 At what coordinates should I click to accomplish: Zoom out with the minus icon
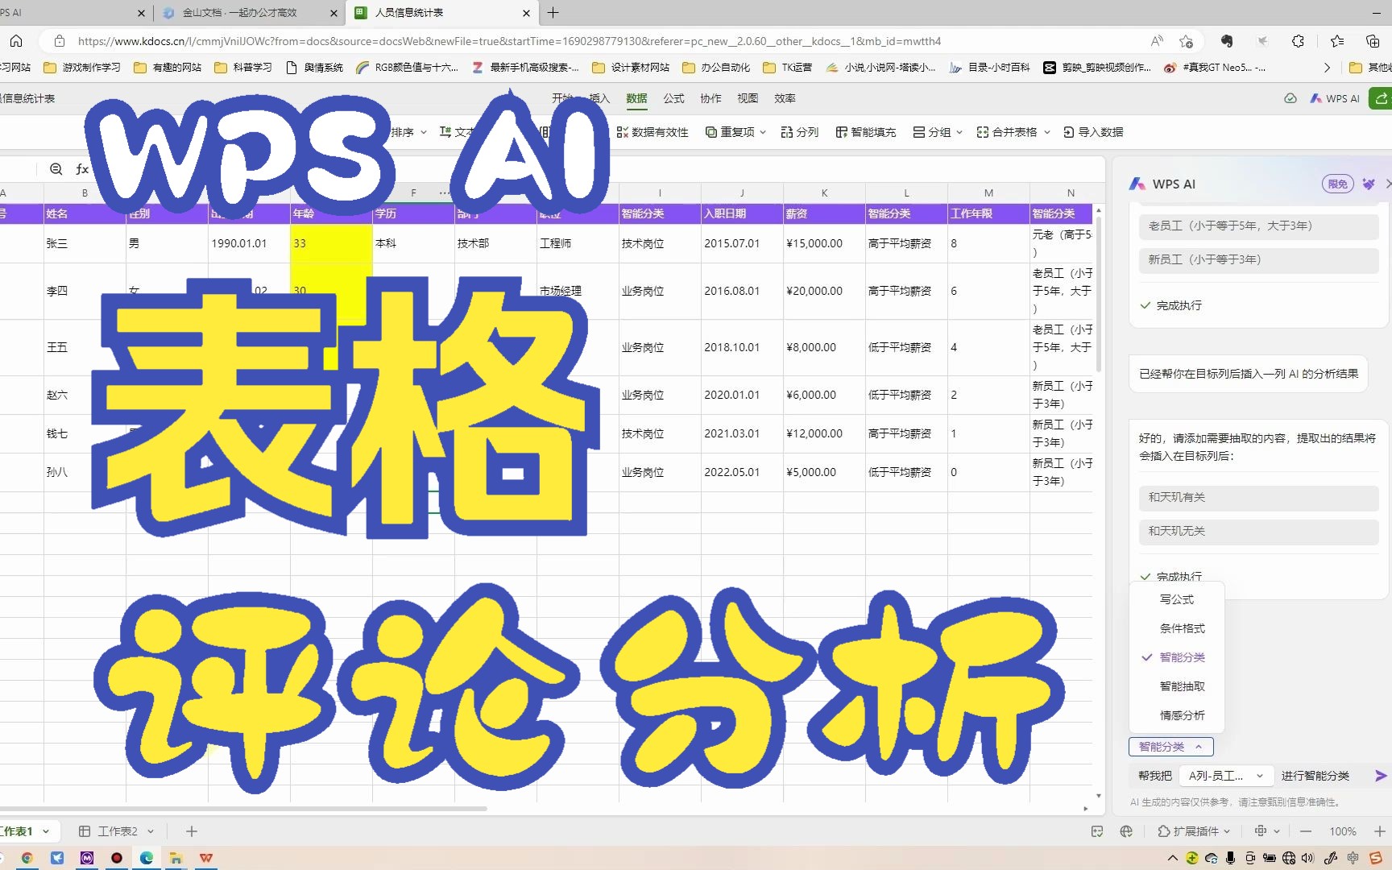tap(1306, 831)
